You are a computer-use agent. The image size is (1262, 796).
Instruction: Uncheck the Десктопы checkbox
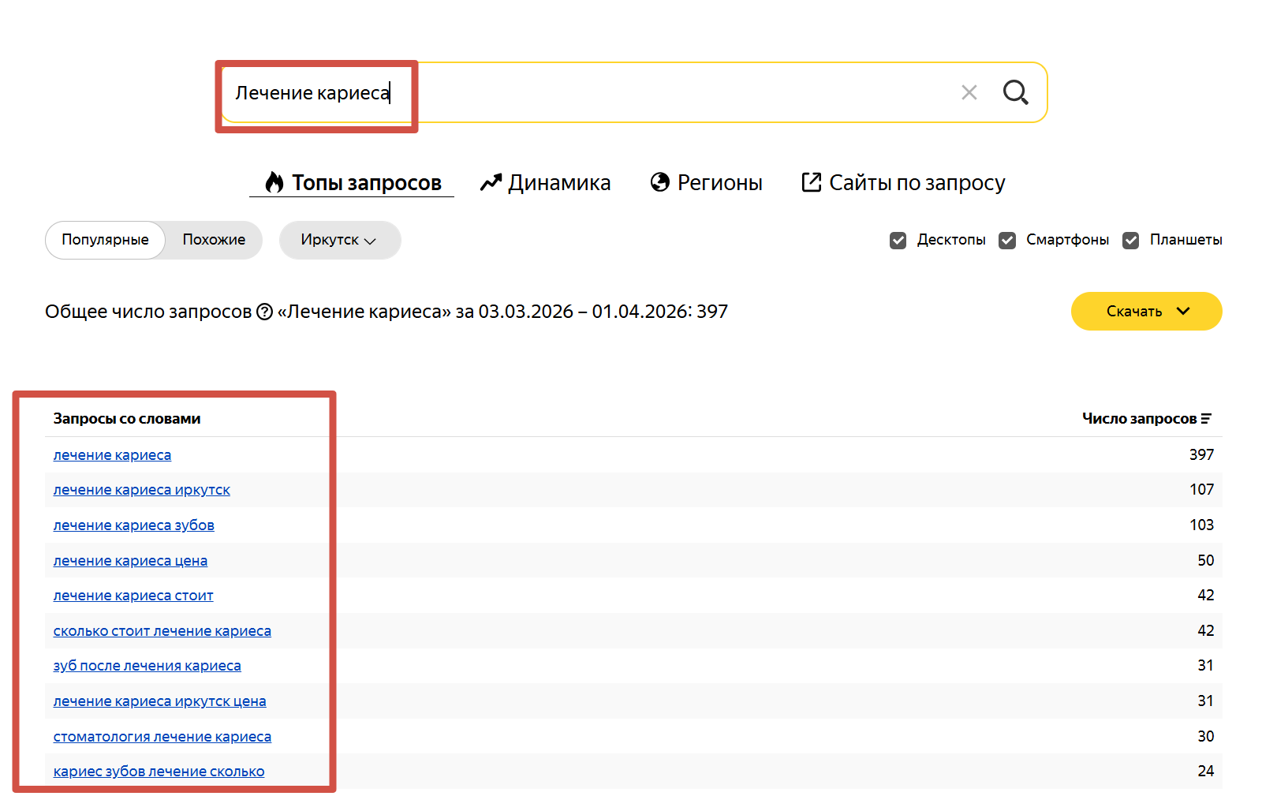pos(898,241)
